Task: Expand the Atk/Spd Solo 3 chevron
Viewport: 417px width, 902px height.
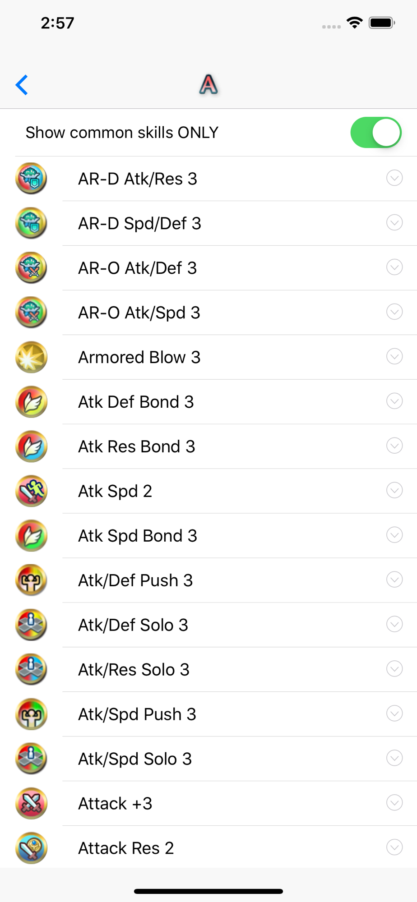Action: (394, 758)
